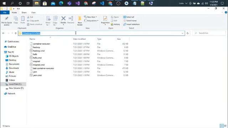Click the History command
The height and width of the screenshot is (128, 228).
point(115,25)
